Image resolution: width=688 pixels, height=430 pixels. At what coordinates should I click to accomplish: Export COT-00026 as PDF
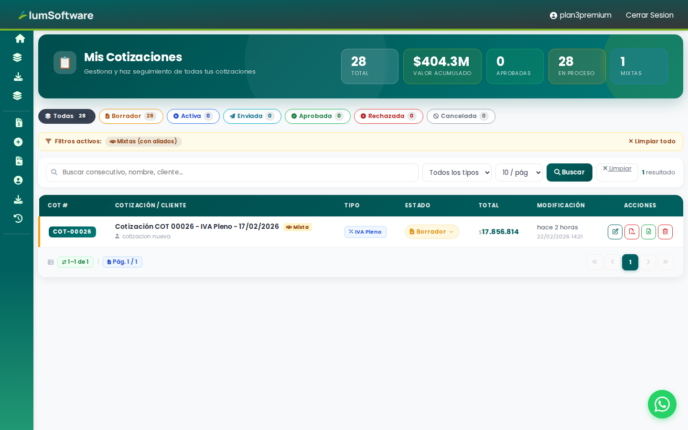632,232
